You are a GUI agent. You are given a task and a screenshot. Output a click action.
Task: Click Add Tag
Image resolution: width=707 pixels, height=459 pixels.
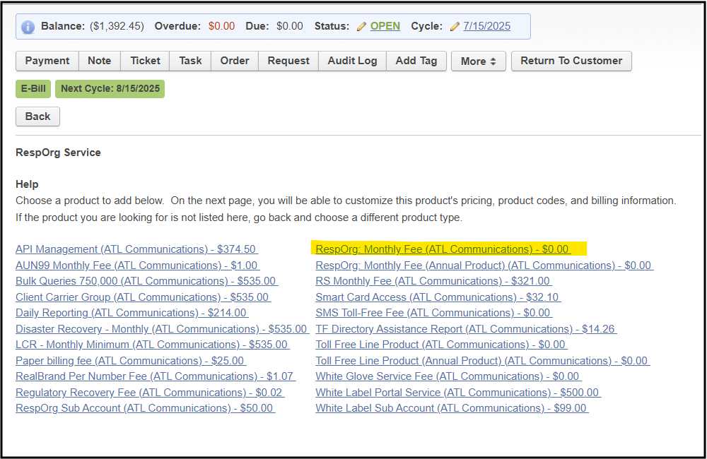[x=416, y=61]
